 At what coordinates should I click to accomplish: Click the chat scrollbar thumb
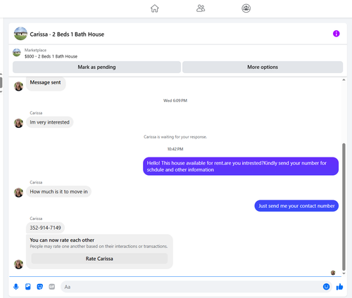click(x=344, y=207)
